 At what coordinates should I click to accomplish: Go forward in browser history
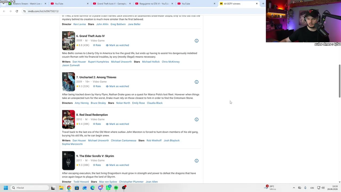click(10, 11)
